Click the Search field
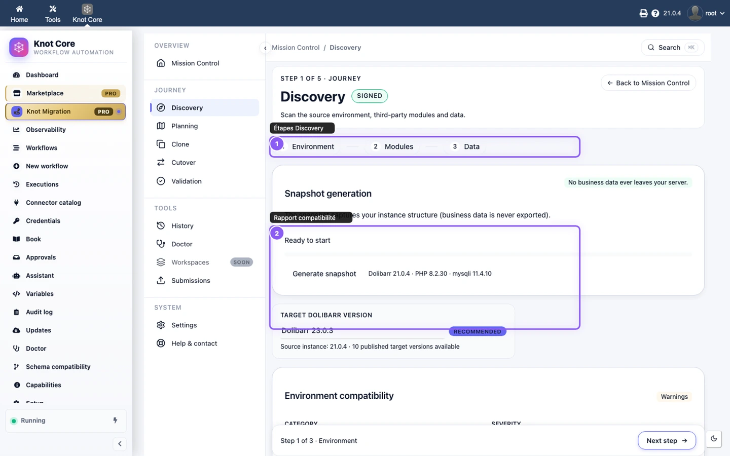Viewport: 730px width, 456px height. (x=673, y=48)
